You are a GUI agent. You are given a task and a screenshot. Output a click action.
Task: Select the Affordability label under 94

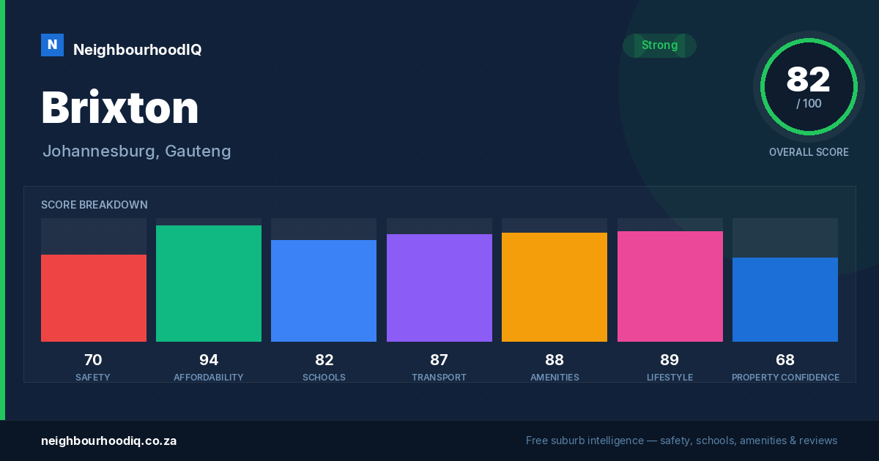click(209, 378)
